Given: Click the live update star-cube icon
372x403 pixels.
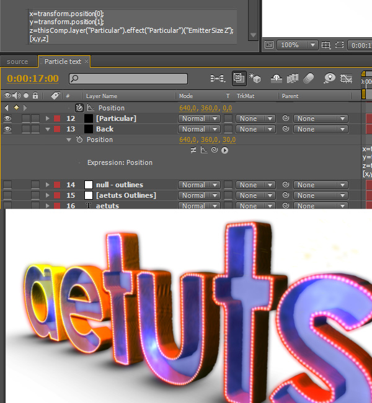Looking at the screenshot, I should tap(255, 78).
